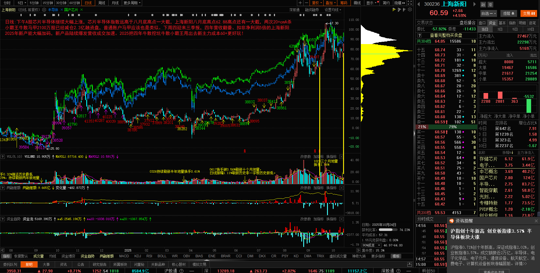Go to previous stock arrow

pos(418,4)
